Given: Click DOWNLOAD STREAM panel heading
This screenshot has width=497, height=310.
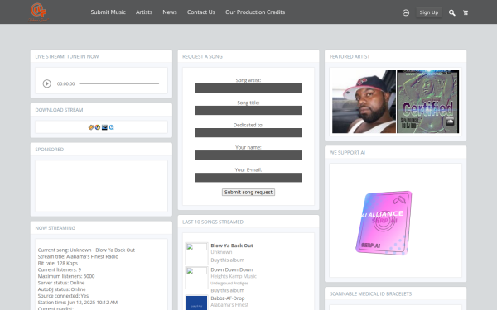Looking at the screenshot, I should coord(59,110).
